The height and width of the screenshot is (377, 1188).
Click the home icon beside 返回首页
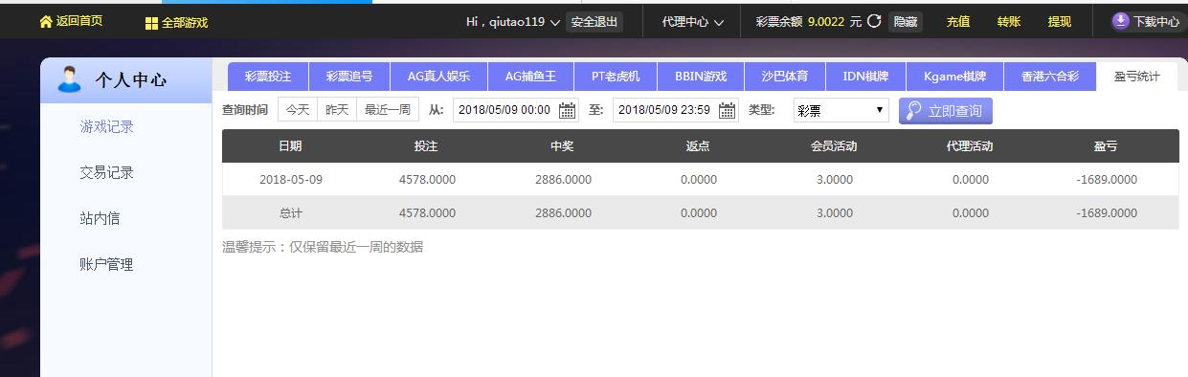click(x=46, y=21)
